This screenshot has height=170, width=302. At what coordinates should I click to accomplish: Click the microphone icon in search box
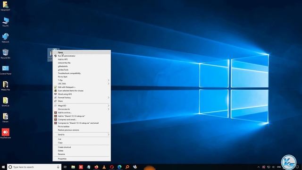tap(58, 167)
